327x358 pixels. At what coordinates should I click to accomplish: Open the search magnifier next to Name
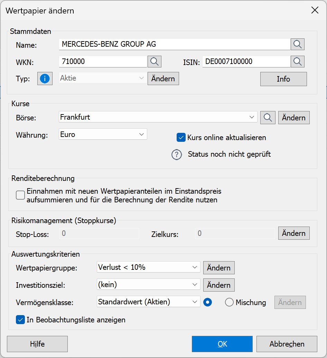point(297,44)
